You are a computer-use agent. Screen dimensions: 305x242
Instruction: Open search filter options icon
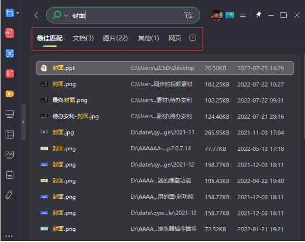pos(188,15)
